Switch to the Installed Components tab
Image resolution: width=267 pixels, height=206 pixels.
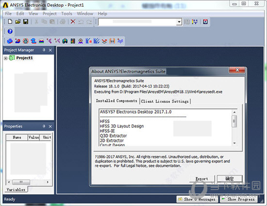[117, 101]
